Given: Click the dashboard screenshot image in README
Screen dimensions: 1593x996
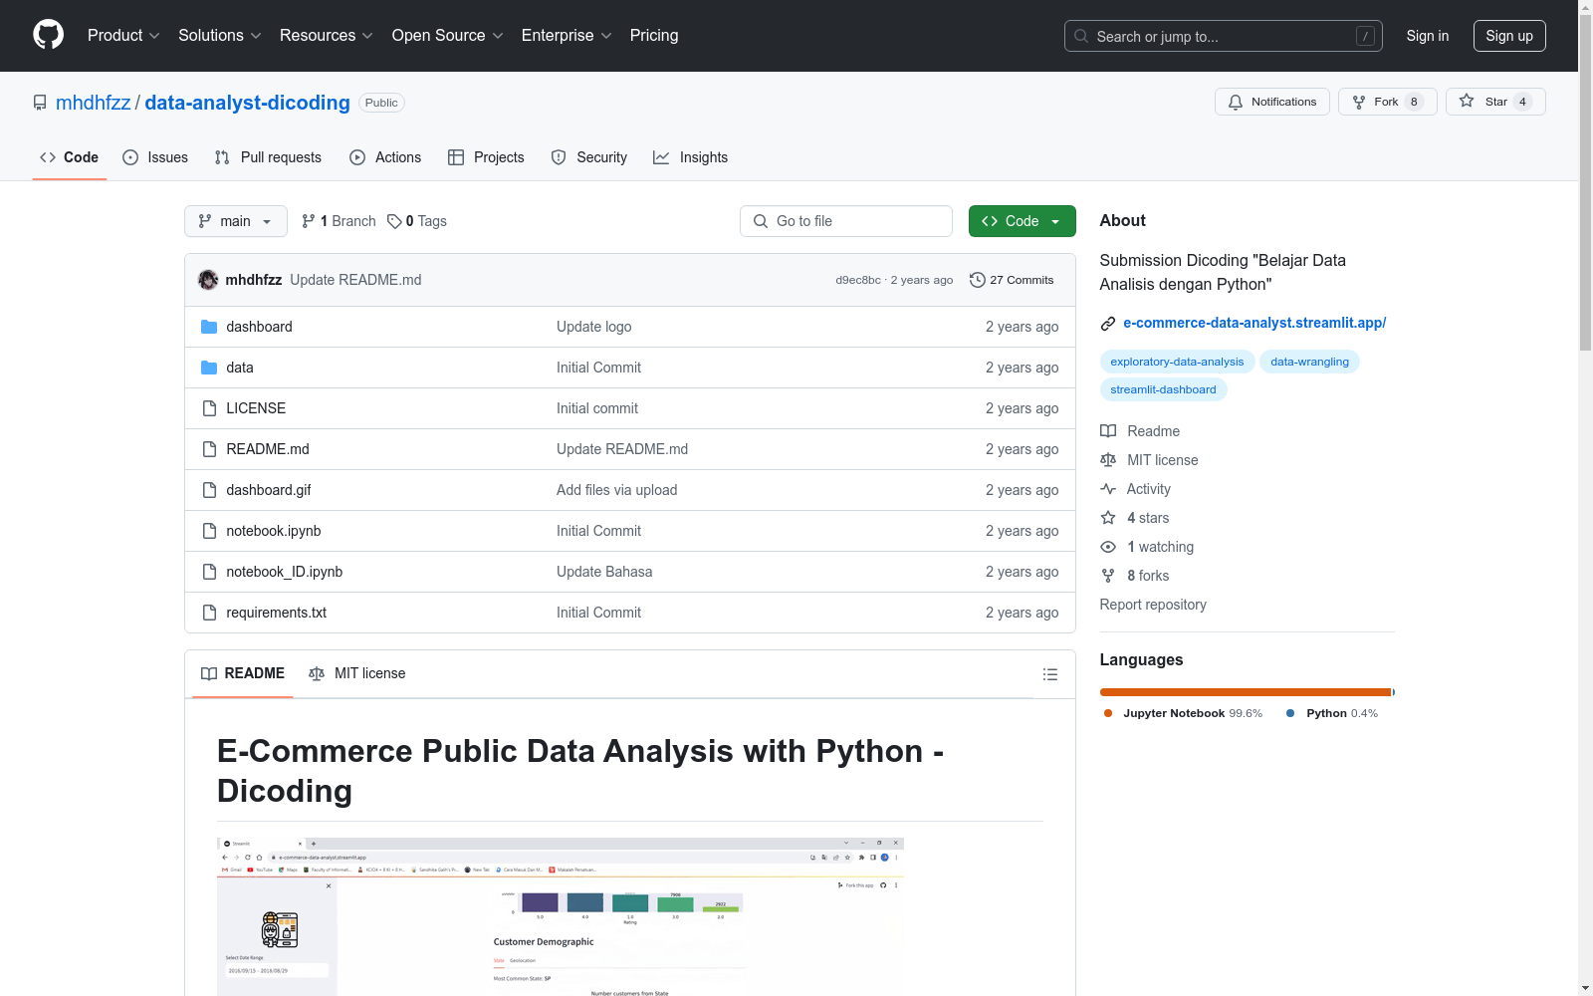Looking at the screenshot, I should (x=561, y=916).
